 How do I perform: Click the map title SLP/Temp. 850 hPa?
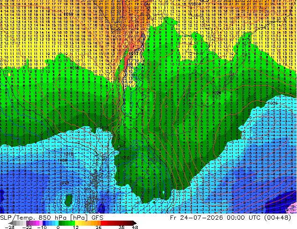[x=33, y=217]
